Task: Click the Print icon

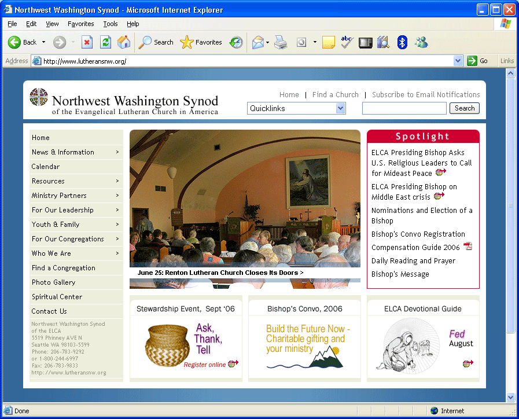Action: (281, 42)
